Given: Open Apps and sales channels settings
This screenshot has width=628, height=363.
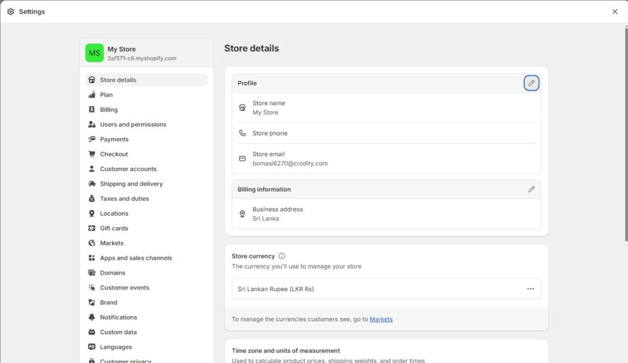Looking at the screenshot, I should click(x=136, y=258).
